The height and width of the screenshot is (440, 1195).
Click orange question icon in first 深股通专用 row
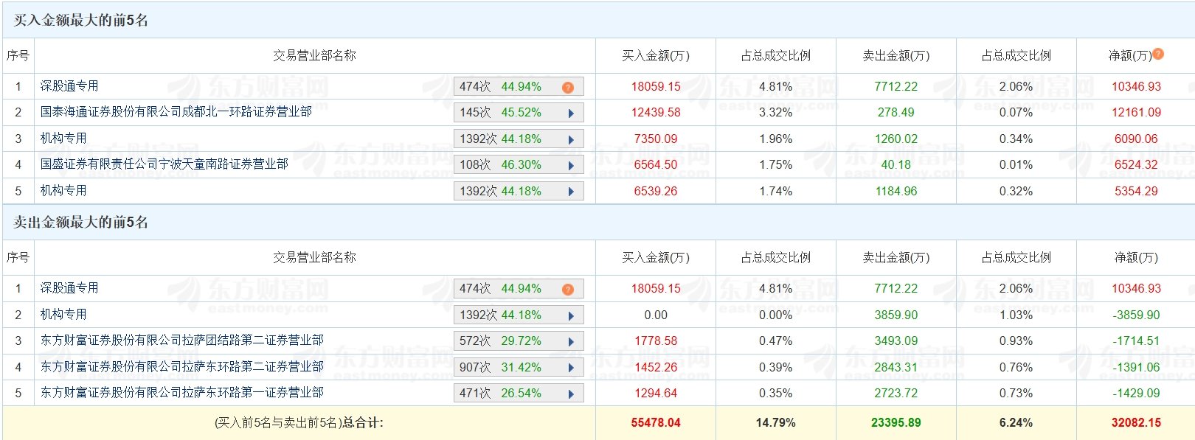click(x=567, y=87)
